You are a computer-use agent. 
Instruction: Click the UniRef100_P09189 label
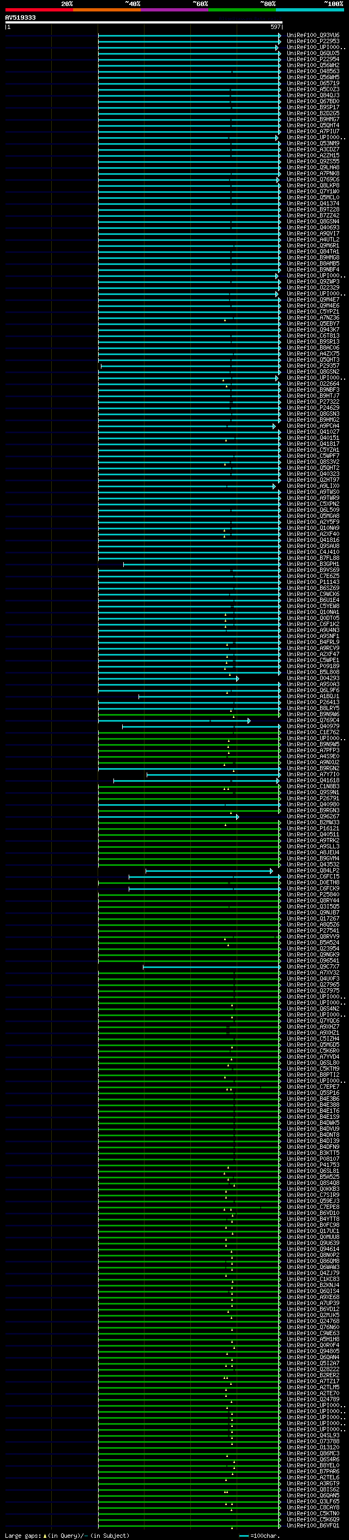312,666
